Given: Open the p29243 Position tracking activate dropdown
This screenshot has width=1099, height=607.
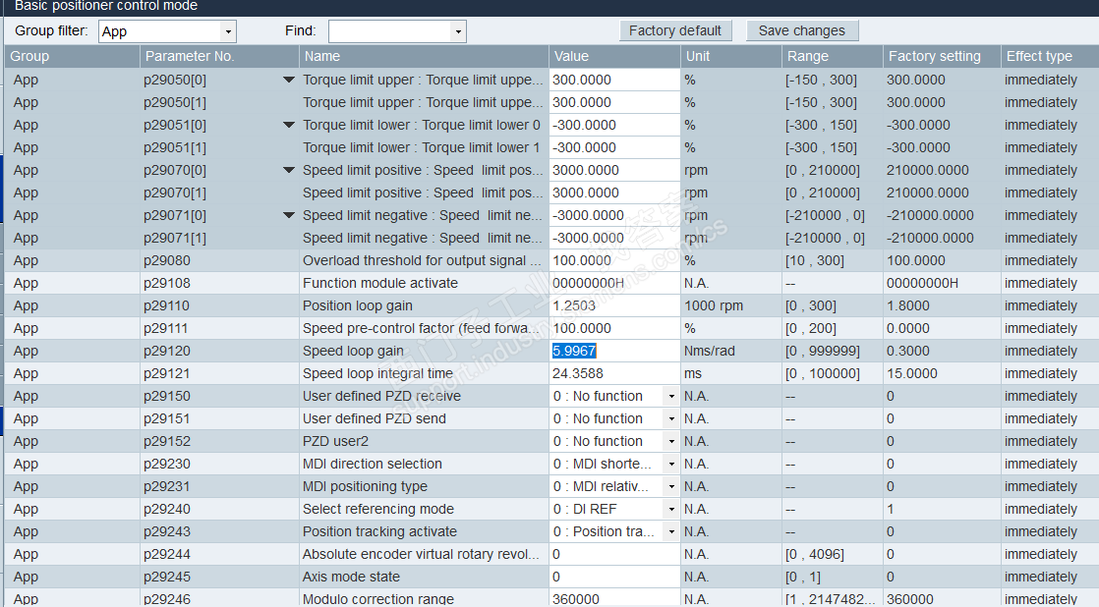Looking at the screenshot, I should pyautogui.click(x=671, y=531).
